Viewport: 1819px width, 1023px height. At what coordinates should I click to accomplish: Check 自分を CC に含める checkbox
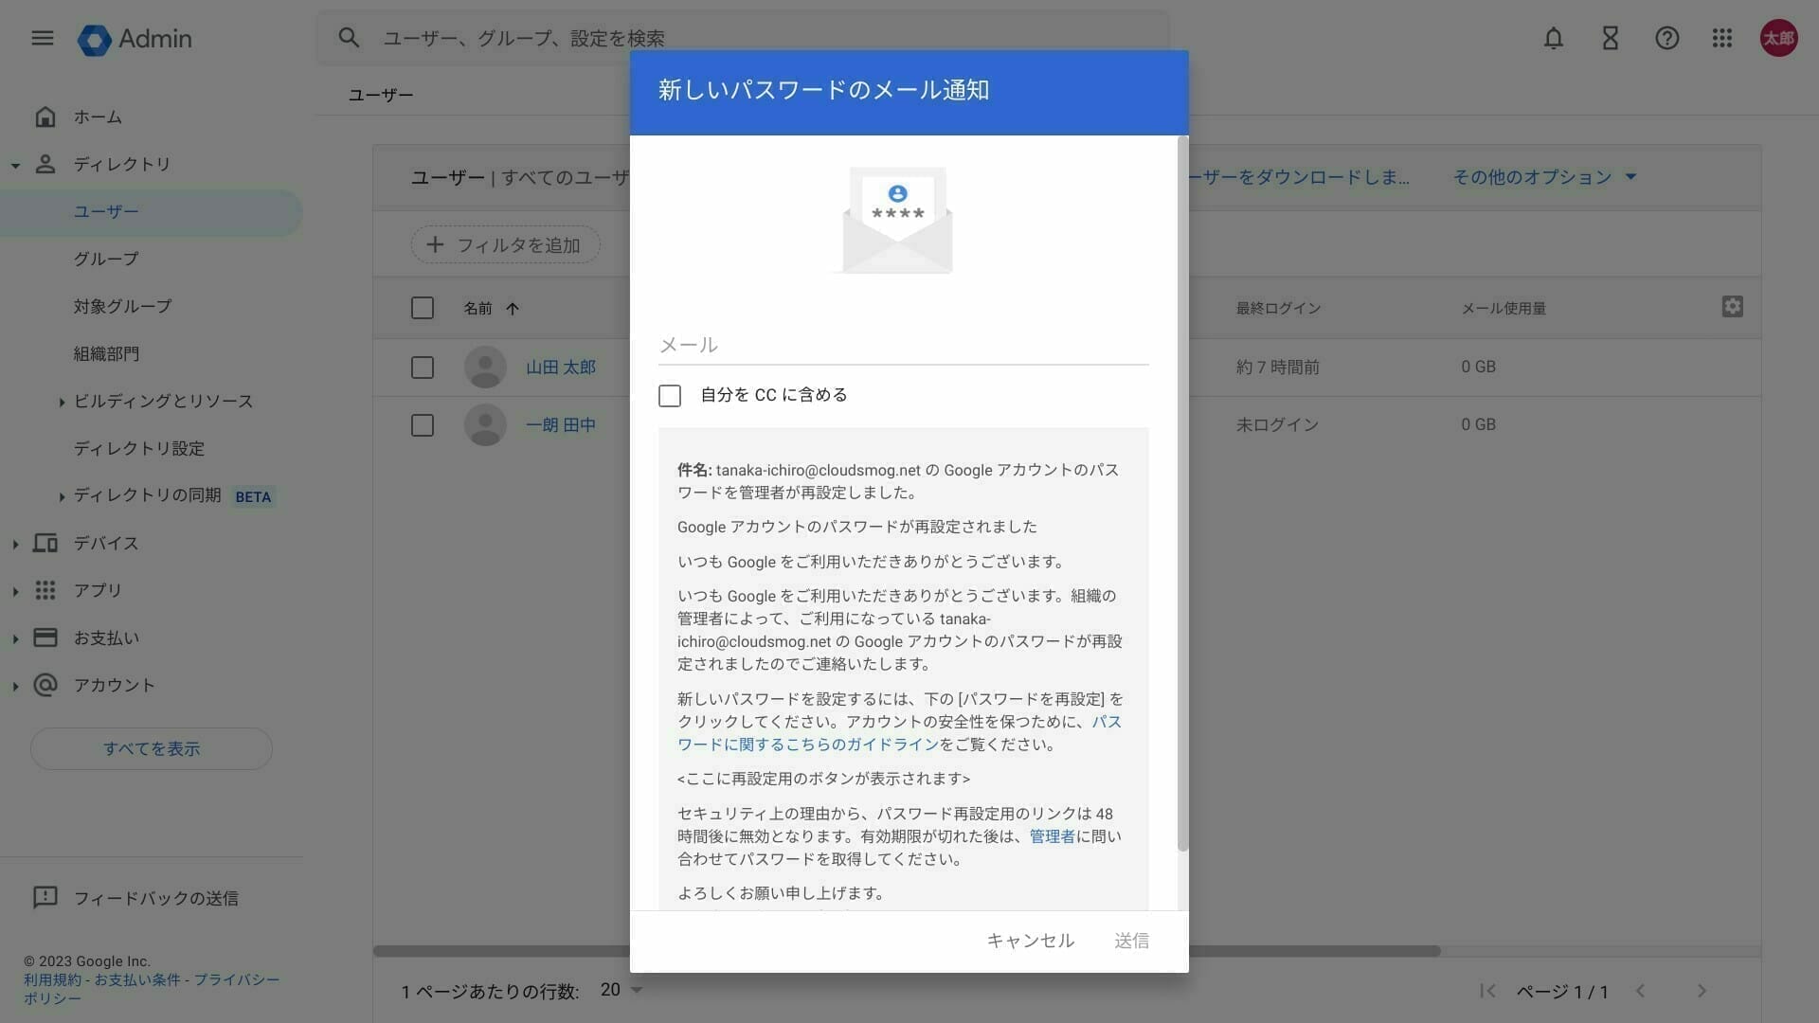(x=670, y=395)
